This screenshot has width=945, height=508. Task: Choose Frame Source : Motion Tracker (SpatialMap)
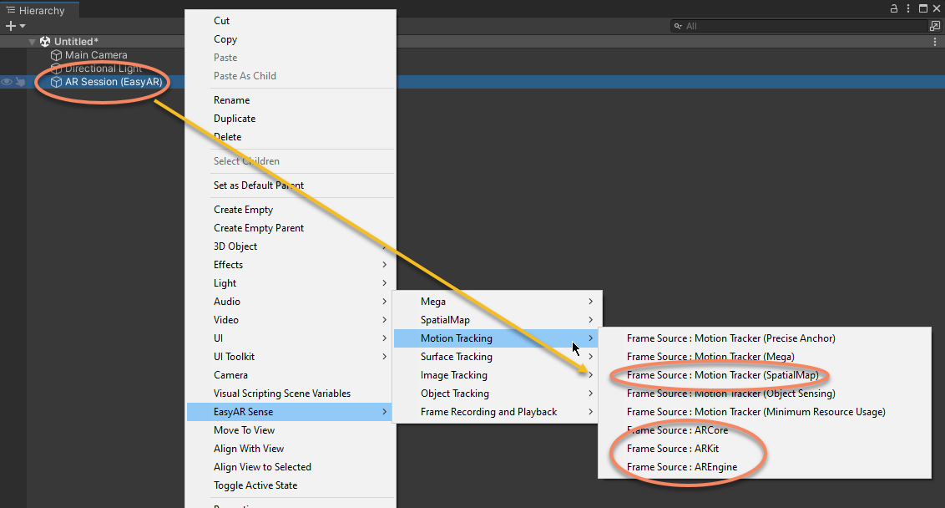point(723,375)
